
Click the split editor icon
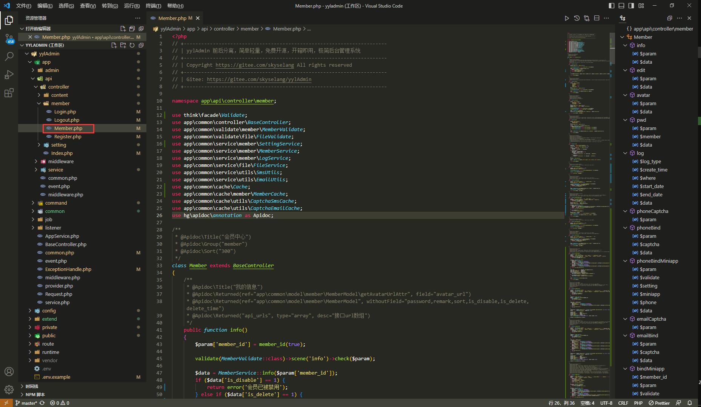[x=596, y=18]
